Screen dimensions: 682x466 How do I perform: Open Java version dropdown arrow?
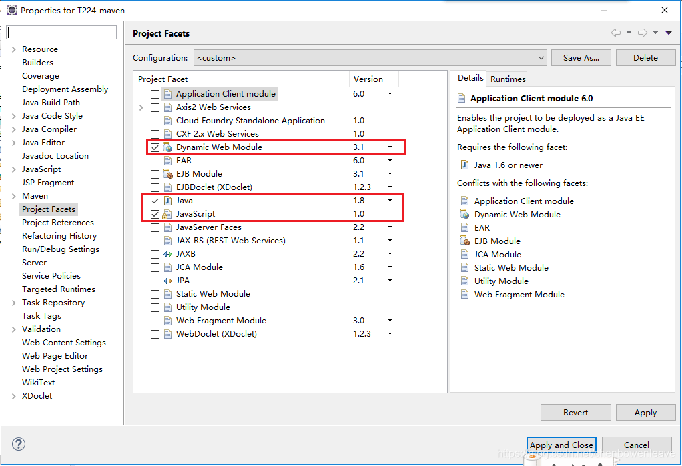point(390,201)
